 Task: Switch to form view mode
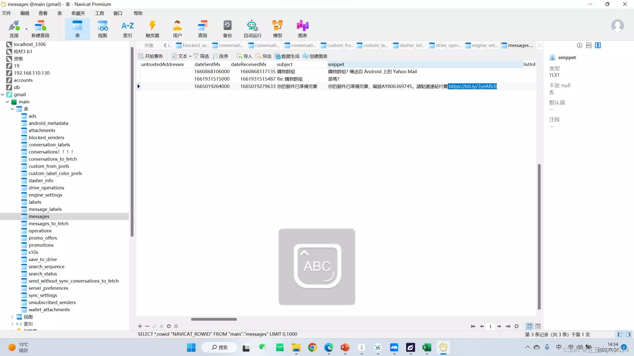tap(538, 326)
